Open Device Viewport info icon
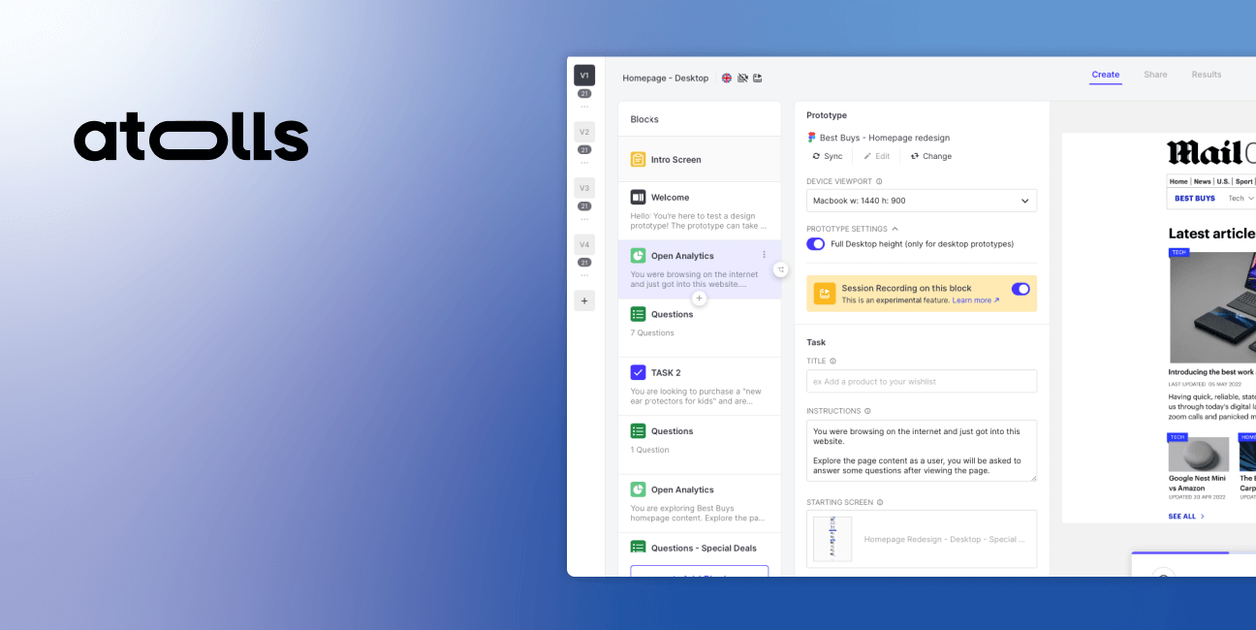Image resolution: width=1256 pixels, height=630 pixels. point(880,181)
